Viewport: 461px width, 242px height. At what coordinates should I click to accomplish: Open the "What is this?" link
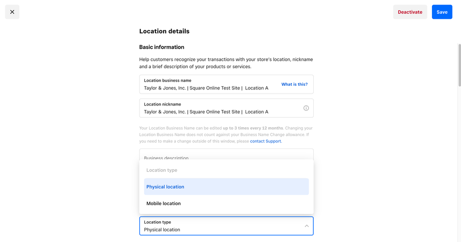[x=294, y=84]
